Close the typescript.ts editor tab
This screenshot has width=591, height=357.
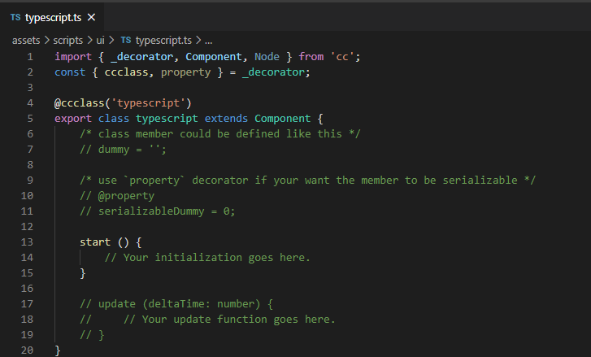point(90,17)
